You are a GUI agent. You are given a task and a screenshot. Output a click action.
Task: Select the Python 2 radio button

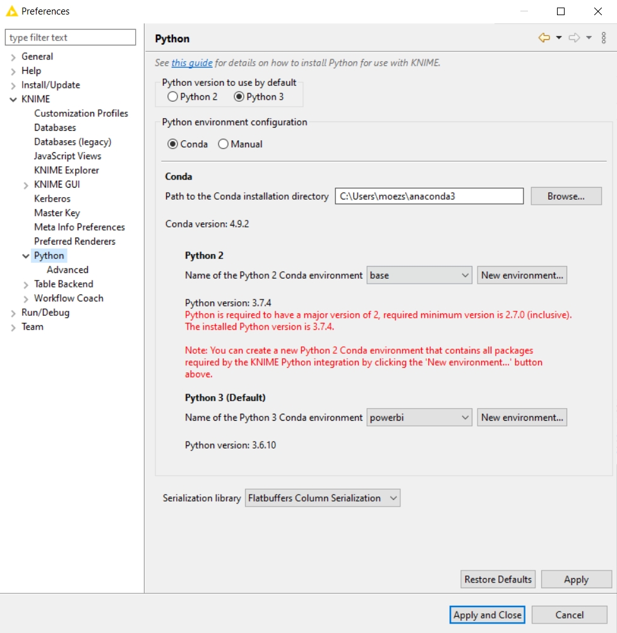click(172, 97)
